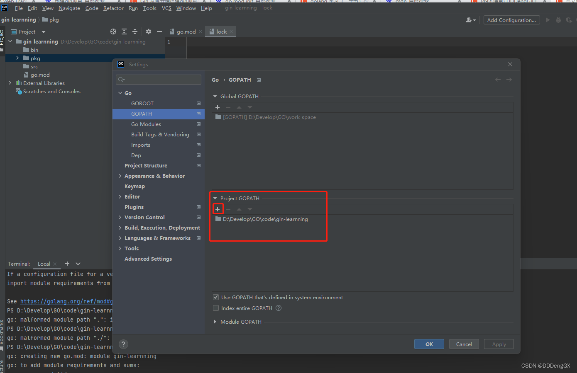This screenshot has width=577, height=373.
Task: Expand External Libraries in project tree
Action: [x=10, y=83]
